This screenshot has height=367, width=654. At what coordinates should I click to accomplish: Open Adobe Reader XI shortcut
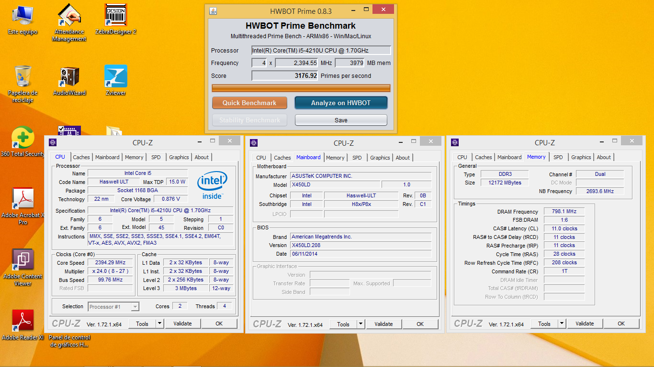23,325
